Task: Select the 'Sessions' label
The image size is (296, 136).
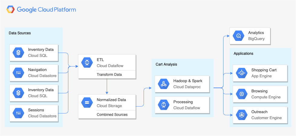Action: coord(36,110)
